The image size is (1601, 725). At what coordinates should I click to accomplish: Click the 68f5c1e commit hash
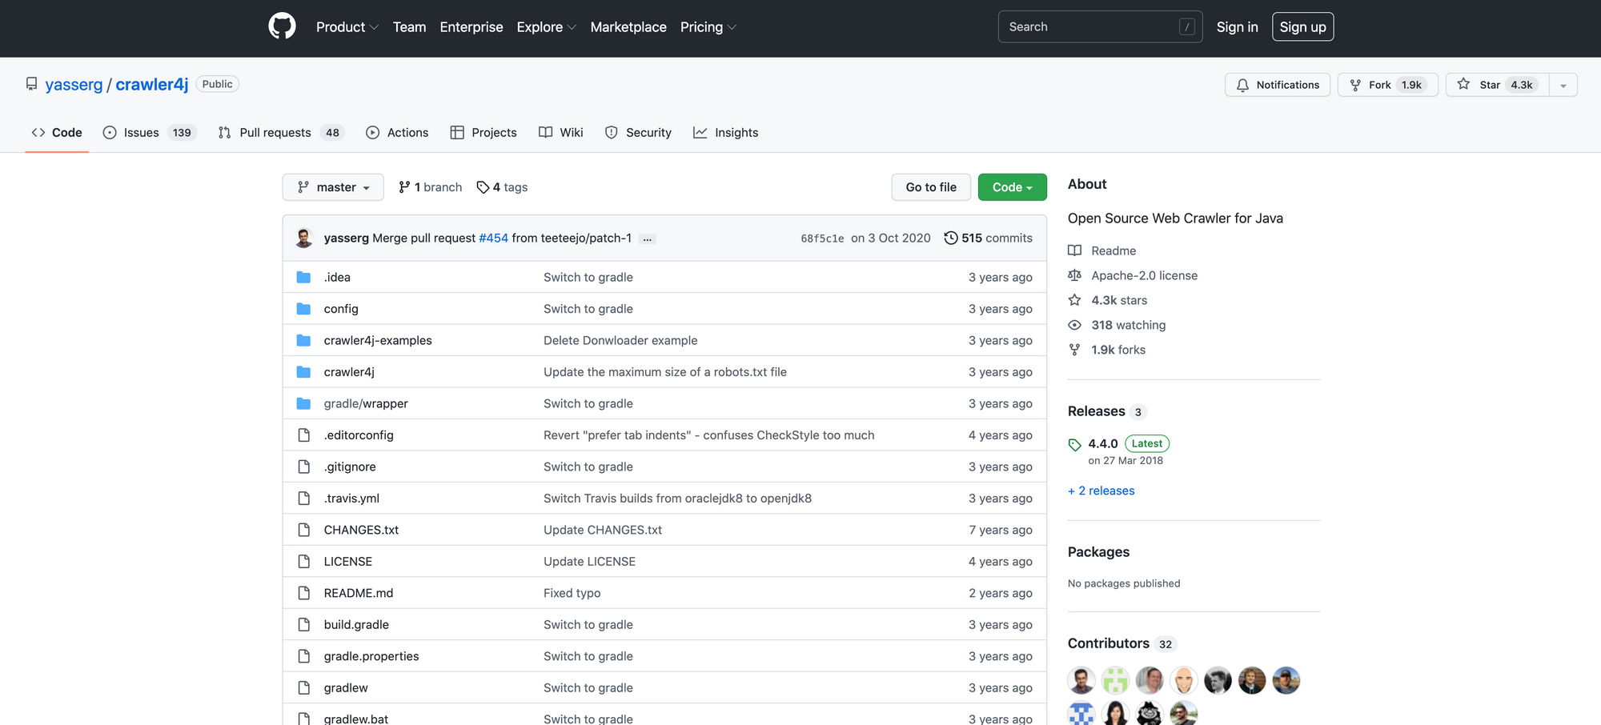822,238
